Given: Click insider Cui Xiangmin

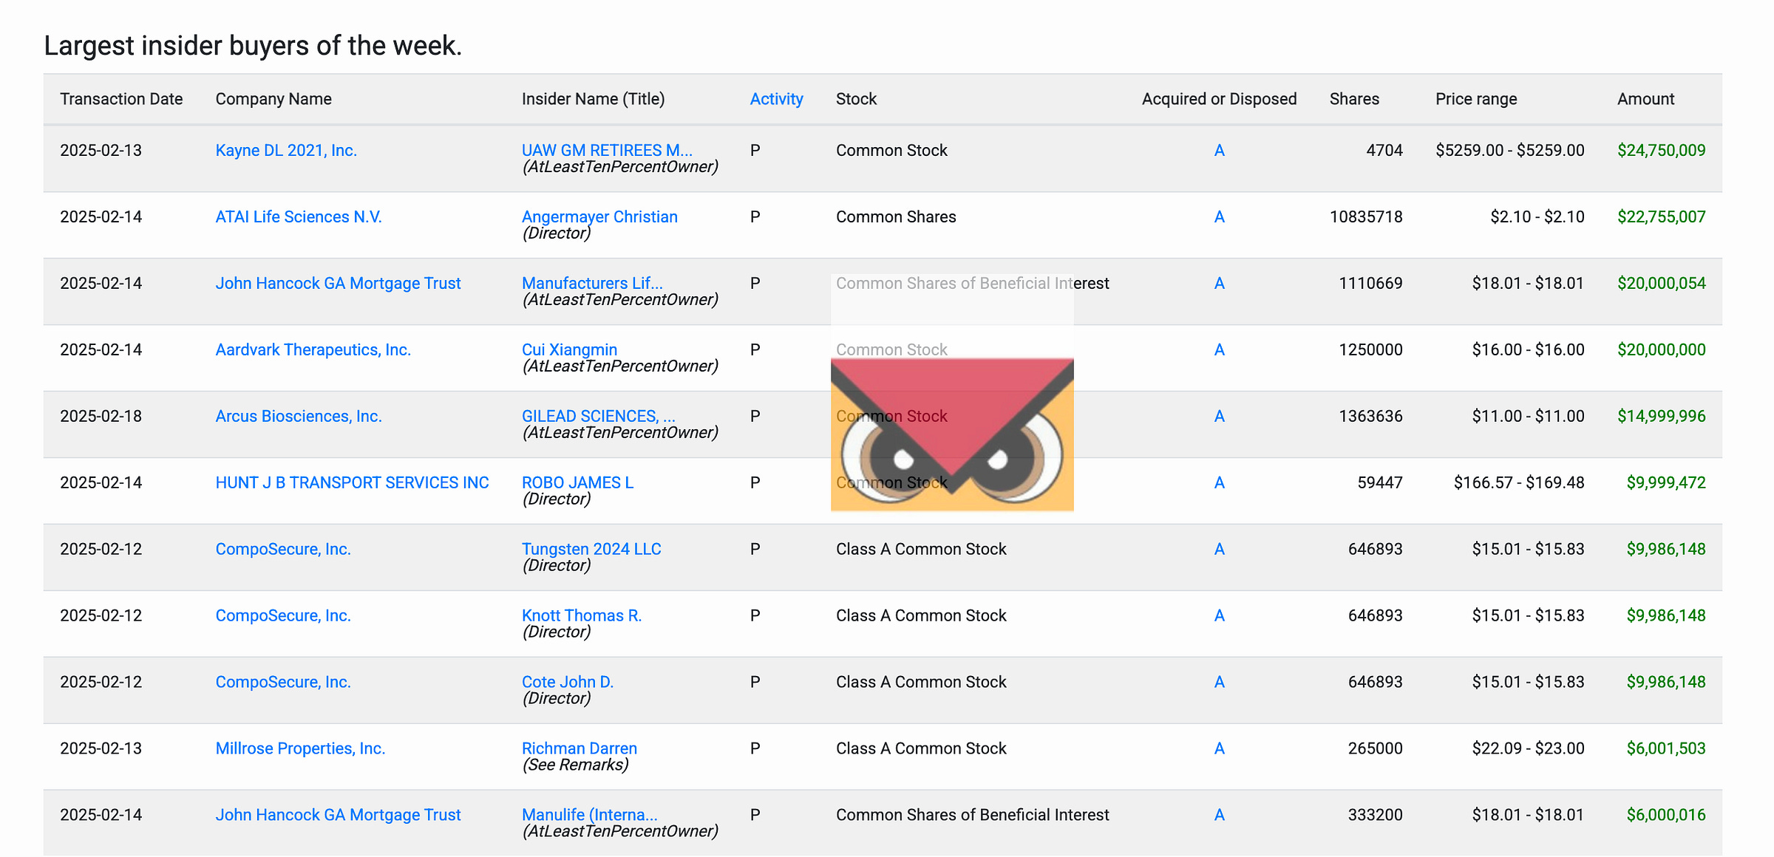Looking at the screenshot, I should (569, 350).
